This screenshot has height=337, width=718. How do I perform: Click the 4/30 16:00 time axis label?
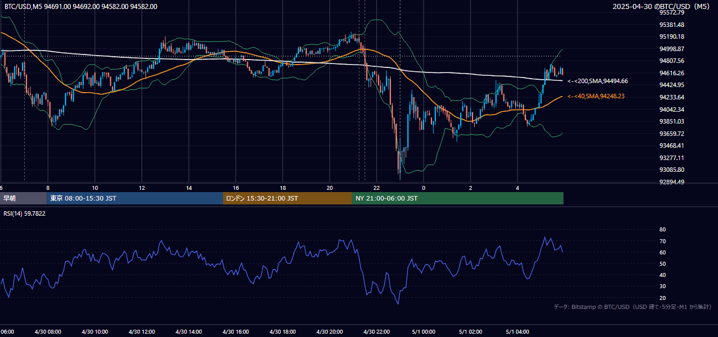(235, 332)
